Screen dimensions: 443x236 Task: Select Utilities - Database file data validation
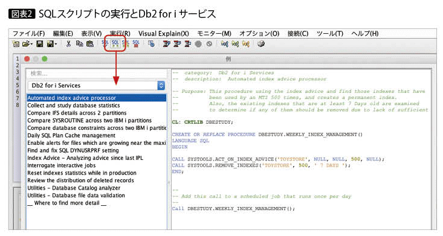tap(96, 196)
